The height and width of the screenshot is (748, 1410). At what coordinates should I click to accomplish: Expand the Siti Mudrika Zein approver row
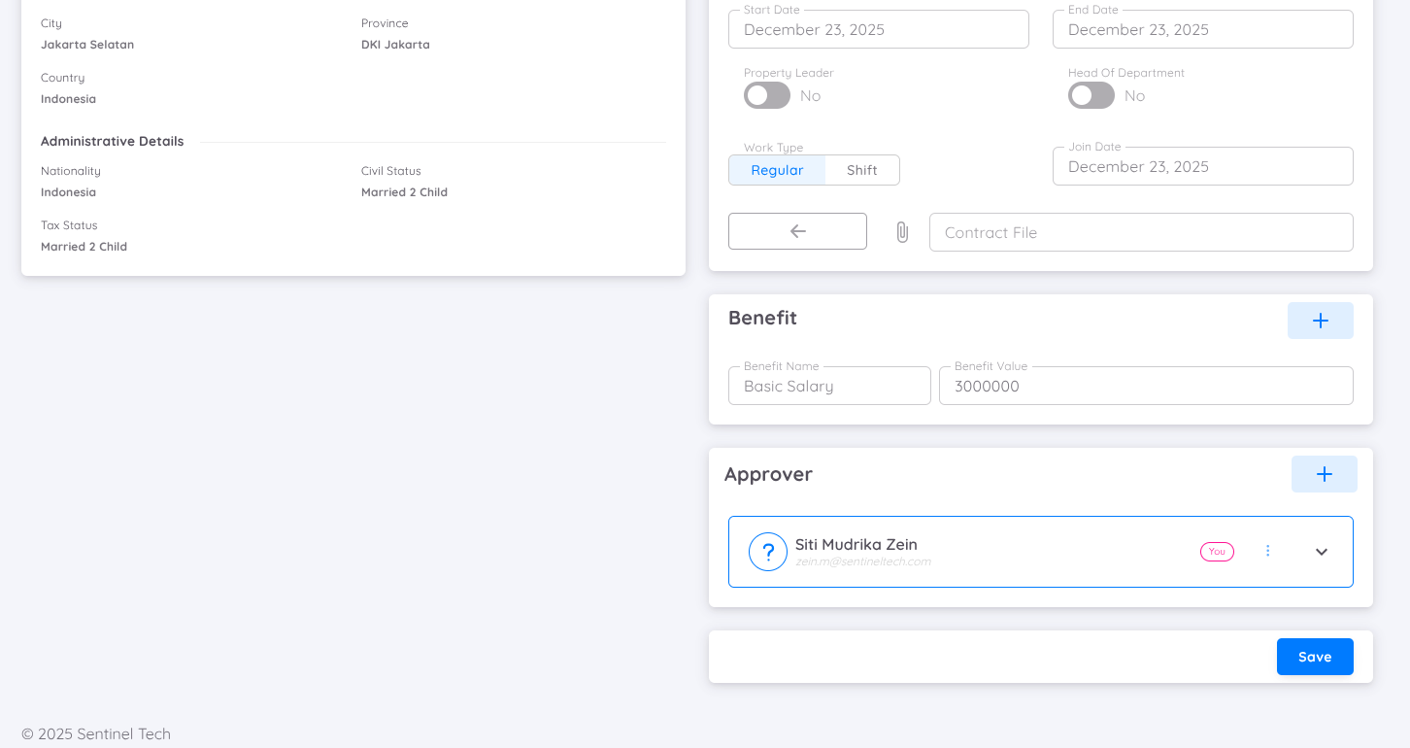click(1321, 552)
